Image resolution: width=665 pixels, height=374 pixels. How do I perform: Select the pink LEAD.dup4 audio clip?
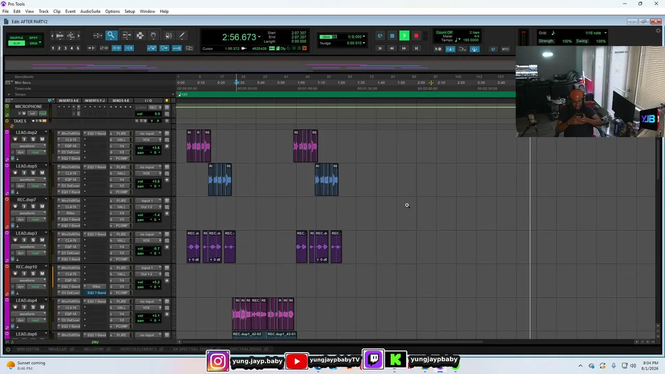point(263,314)
